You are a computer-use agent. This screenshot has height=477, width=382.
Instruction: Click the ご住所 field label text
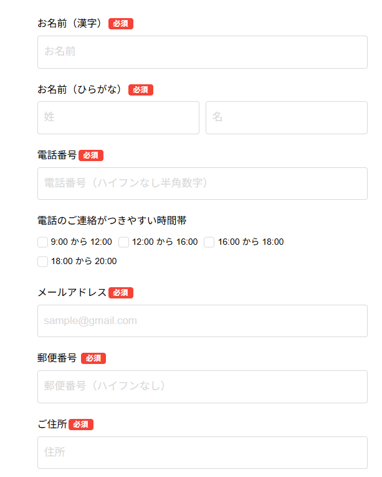point(52,424)
